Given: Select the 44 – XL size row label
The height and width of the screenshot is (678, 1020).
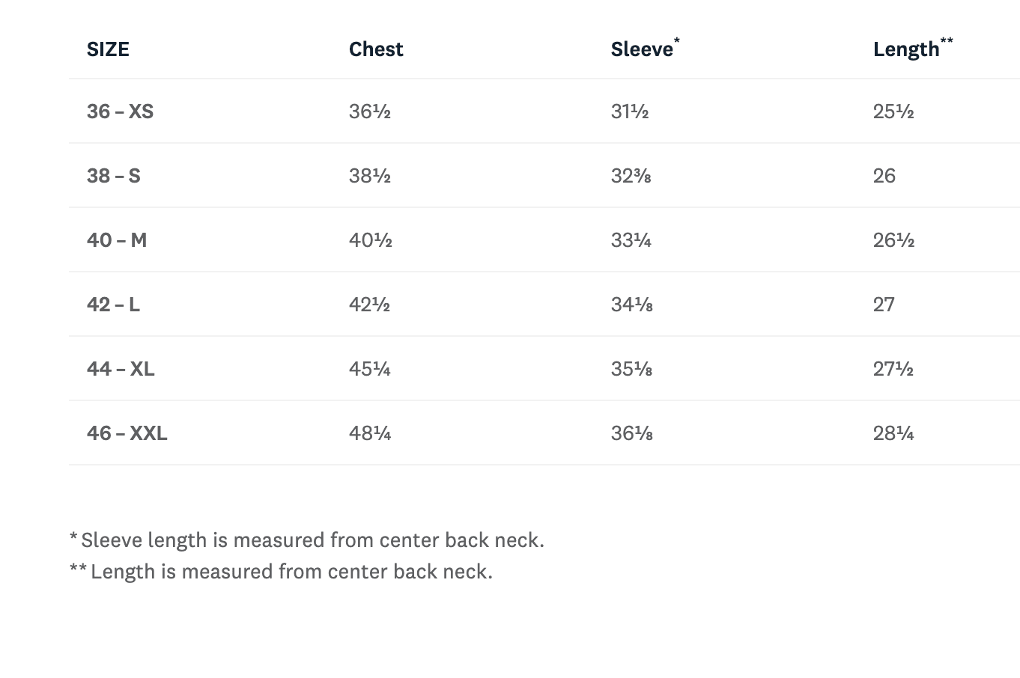Looking at the screenshot, I should [x=121, y=369].
